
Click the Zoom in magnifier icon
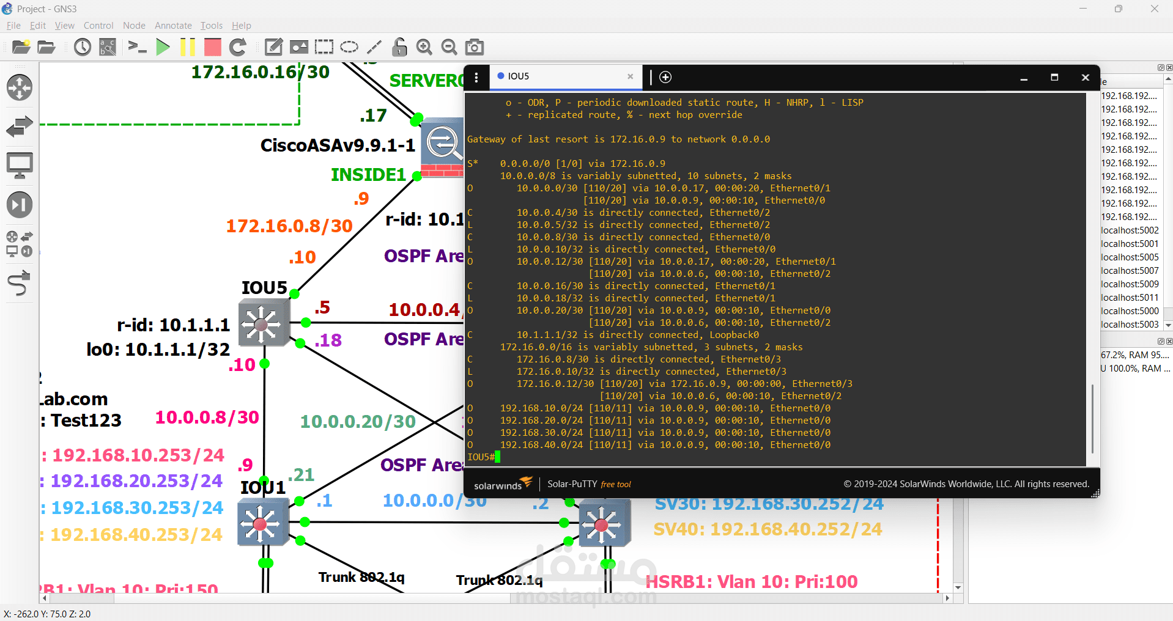pyautogui.click(x=424, y=47)
